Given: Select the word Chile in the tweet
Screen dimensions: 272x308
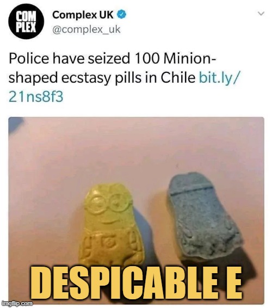Looking at the screenshot, I should click(178, 78).
